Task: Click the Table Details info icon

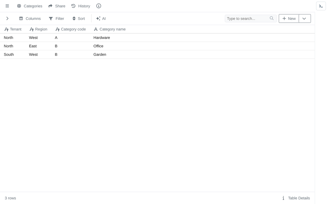Action: click(283, 198)
